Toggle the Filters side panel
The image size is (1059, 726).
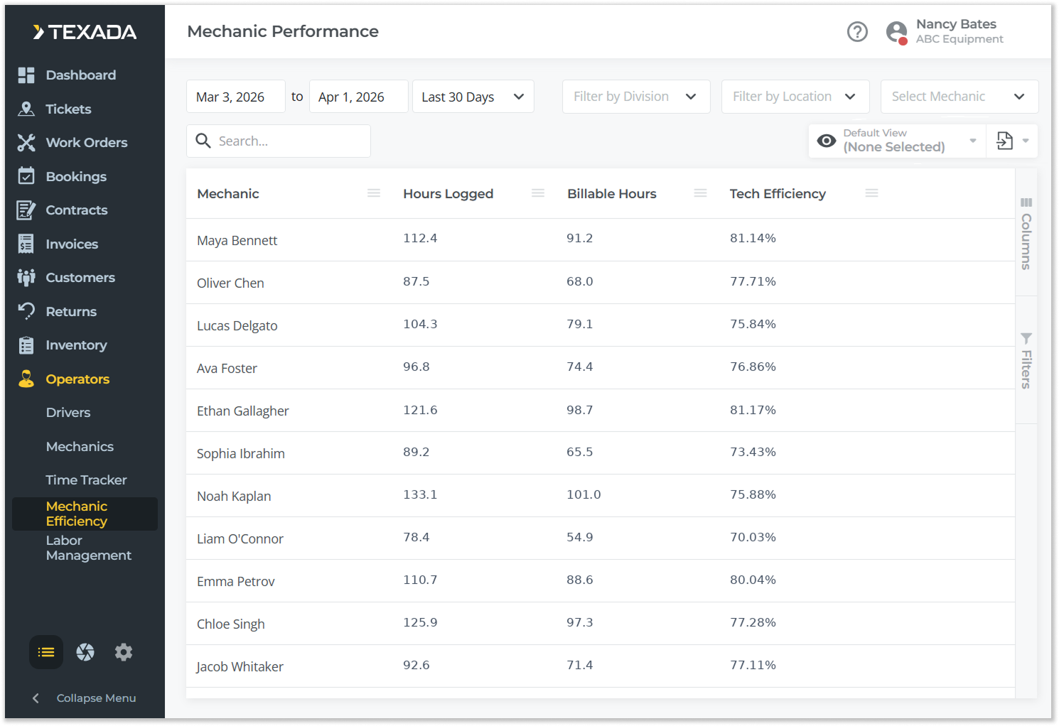[x=1026, y=360]
